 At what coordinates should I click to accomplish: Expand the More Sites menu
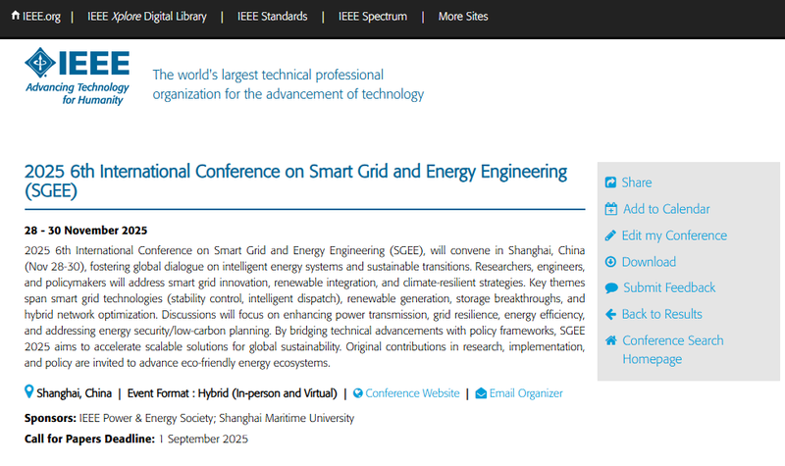[x=463, y=17]
